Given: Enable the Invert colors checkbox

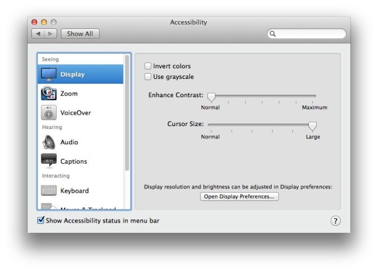Looking at the screenshot, I should (x=148, y=67).
